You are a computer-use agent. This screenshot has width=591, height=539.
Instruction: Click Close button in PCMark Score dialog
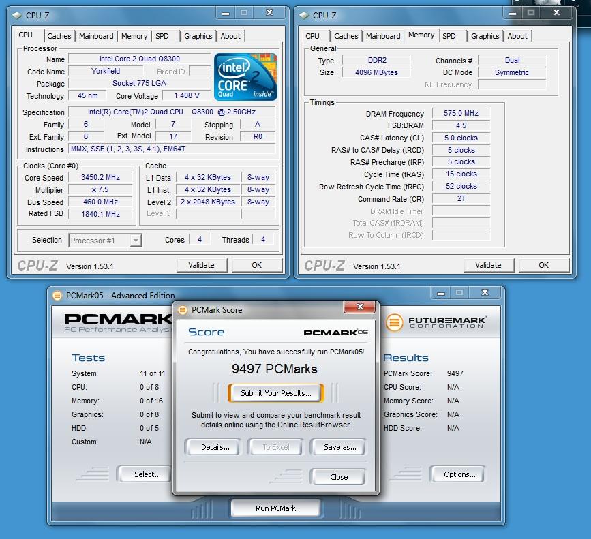click(339, 477)
